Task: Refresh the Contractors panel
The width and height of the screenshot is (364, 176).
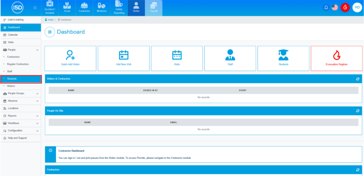Action: [358, 170]
